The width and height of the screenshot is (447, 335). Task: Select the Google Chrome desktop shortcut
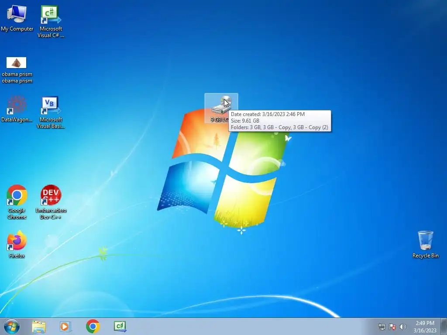click(17, 202)
